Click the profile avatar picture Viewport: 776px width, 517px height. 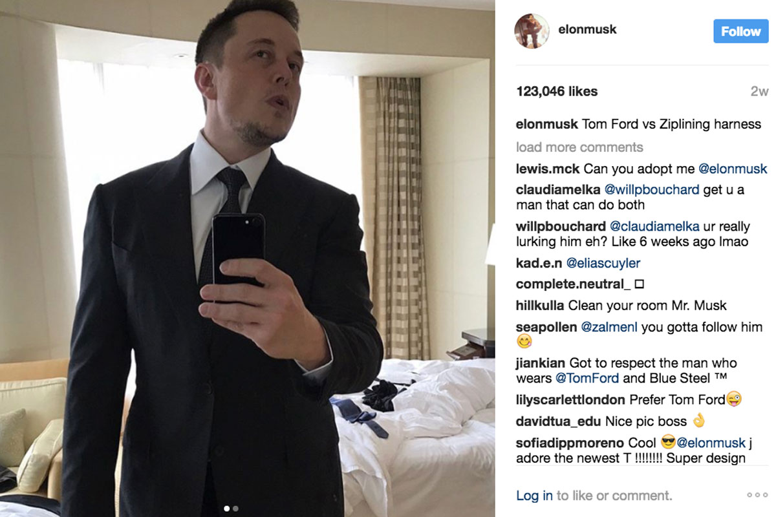pyautogui.click(x=532, y=30)
